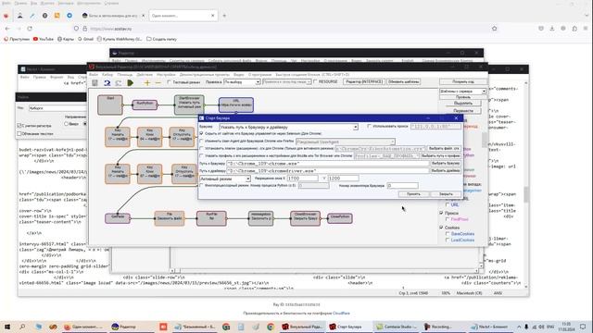Select the URL node on canvas
593x333 pixels.
236,105
